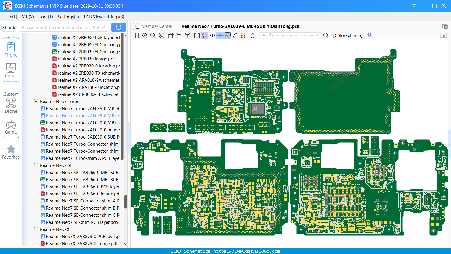This screenshot has width=451, height=254.
Task: Select the paint roller tool
Action: point(188,35)
